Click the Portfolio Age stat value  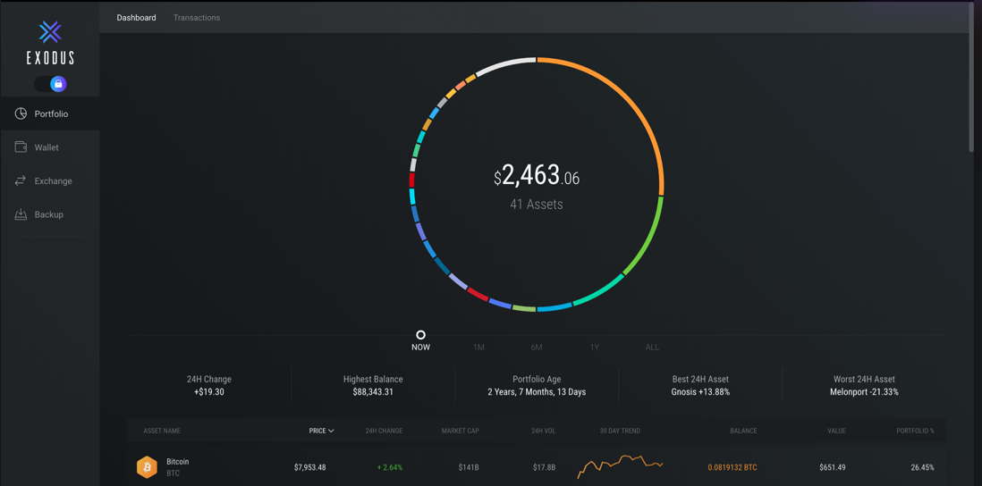tap(537, 392)
